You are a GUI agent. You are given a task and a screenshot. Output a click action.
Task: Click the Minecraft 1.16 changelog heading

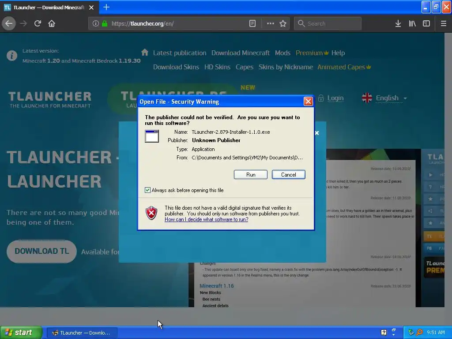216,286
